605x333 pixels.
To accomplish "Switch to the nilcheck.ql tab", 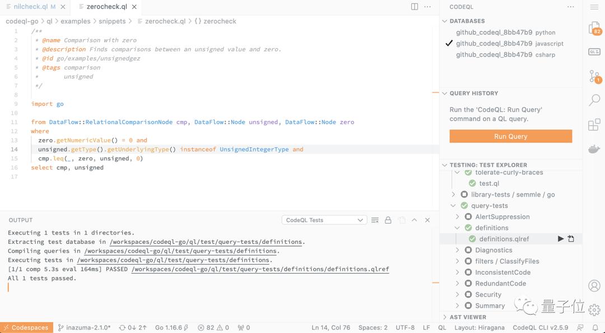I will 30,7.
